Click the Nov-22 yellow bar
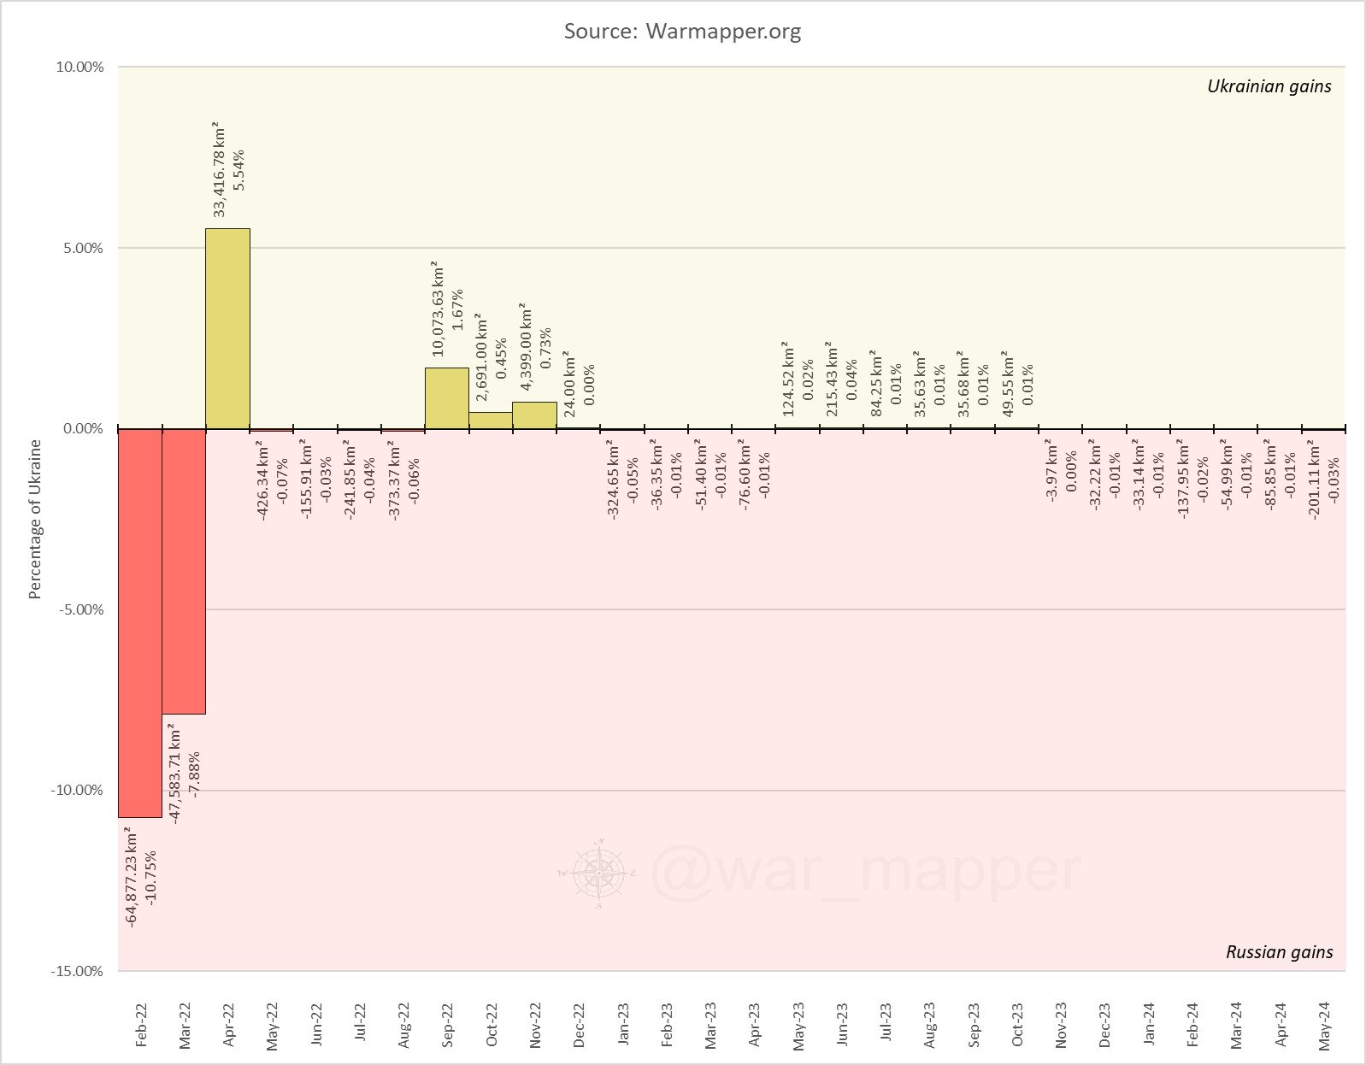The width and height of the screenshot is (1366, 1065). coord(535,415)
